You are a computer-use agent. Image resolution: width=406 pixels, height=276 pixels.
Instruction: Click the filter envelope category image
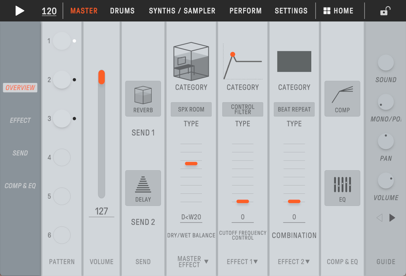[x=243, y=61]
